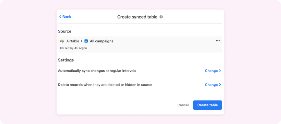Select the Airtable source name label
The height and width of the screenshot is (124, 281).
pos(73,41)
